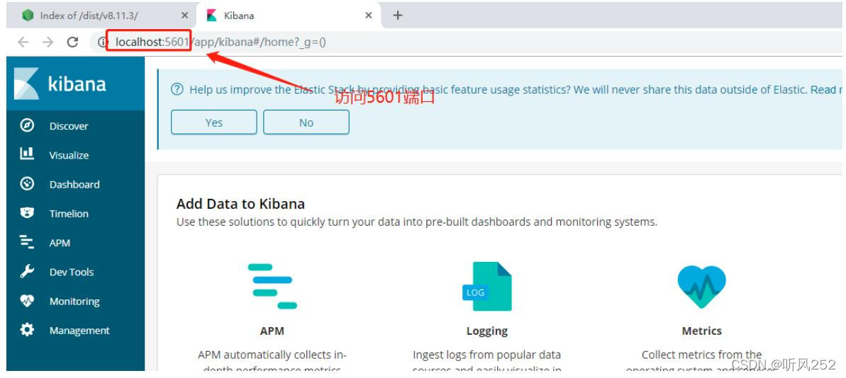Click the Logging card title

pos(486,331)
